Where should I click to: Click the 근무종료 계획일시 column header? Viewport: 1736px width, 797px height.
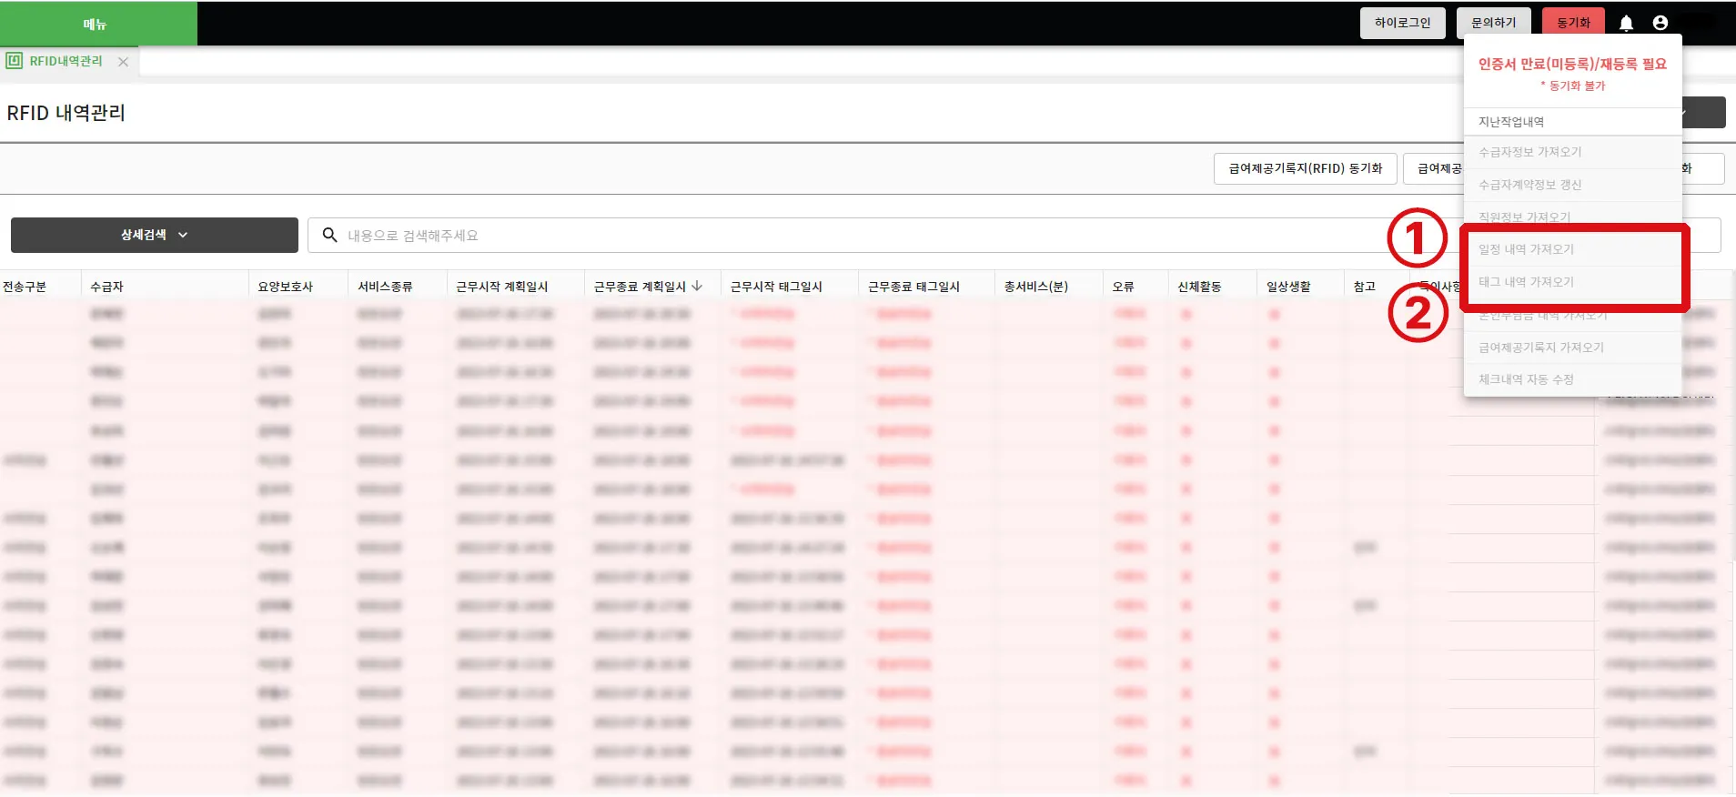[640, 287]
